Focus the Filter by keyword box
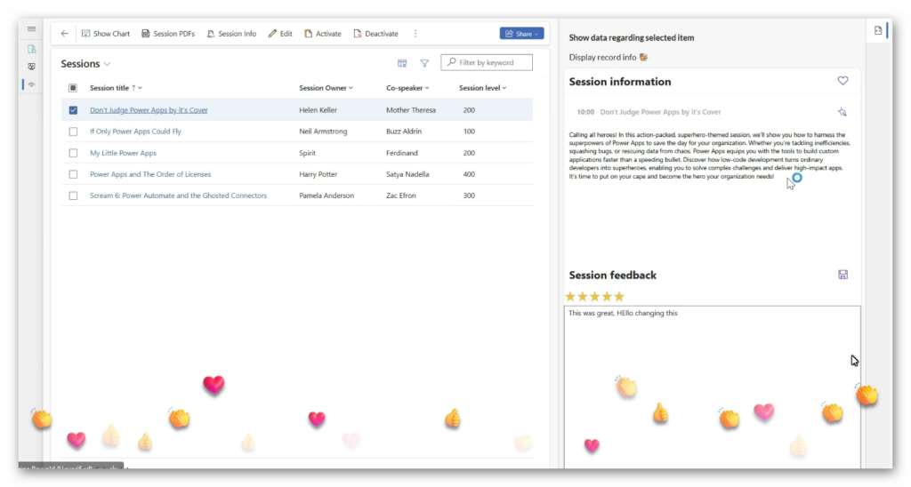This screenshot has height=487, width=911. pos(487,62)
